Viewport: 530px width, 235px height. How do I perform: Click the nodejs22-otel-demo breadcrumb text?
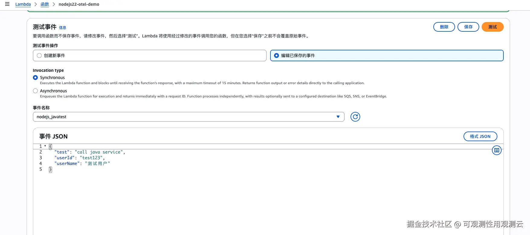(x=79, y=4)
